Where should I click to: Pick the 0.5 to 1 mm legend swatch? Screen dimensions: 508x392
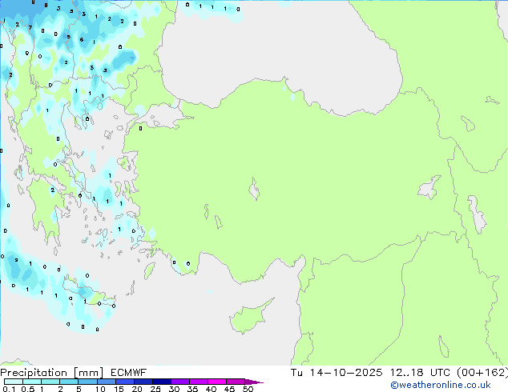tap(32, 382)
